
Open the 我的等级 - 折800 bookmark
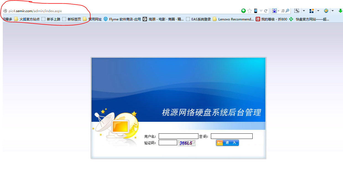pyautogui.click(x=271, y=19)
